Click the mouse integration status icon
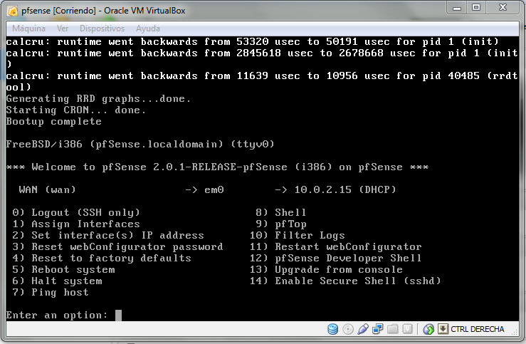This screenshot has width=526, height=344. pyautogui.click(x=428, y=329)
